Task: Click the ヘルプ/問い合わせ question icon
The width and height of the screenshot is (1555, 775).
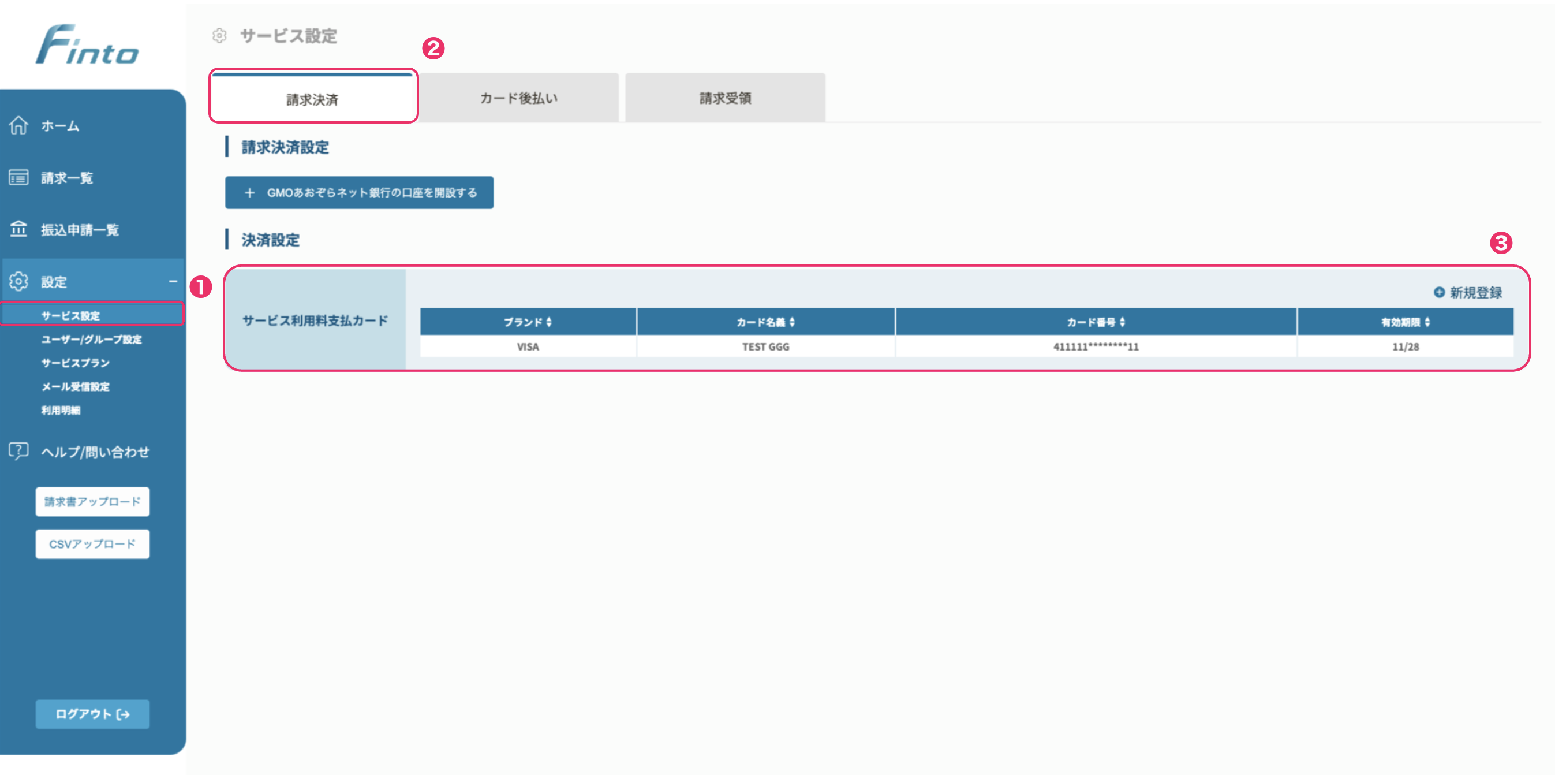Action: coord(18,450)
